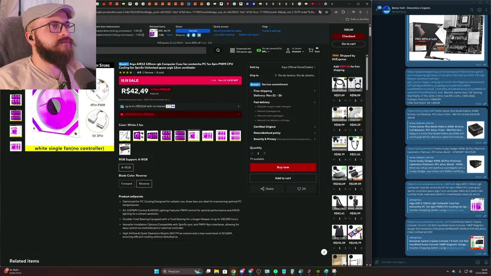The height and width of the screenshot is (276, 491).
Task: Open Live order tracking link
Action: (x=224, y=34)
